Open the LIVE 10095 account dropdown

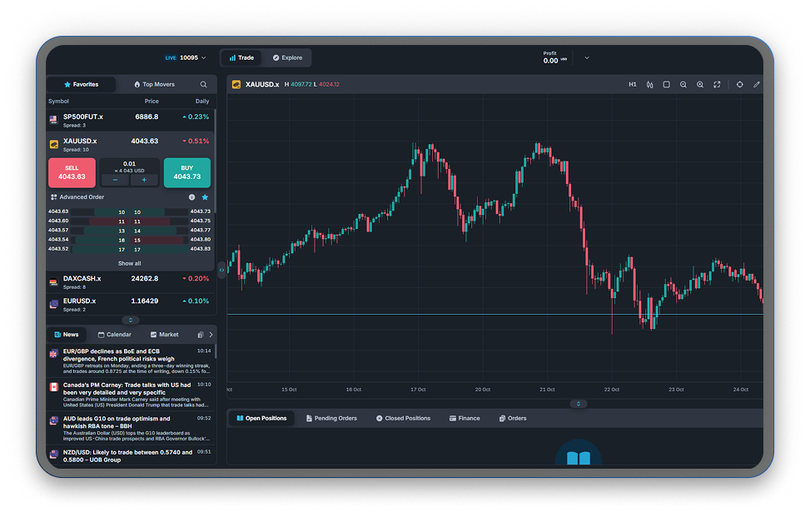[x=186, y=57]
